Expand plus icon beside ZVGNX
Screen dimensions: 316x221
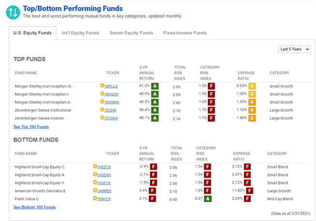click(x=102, y=118)
